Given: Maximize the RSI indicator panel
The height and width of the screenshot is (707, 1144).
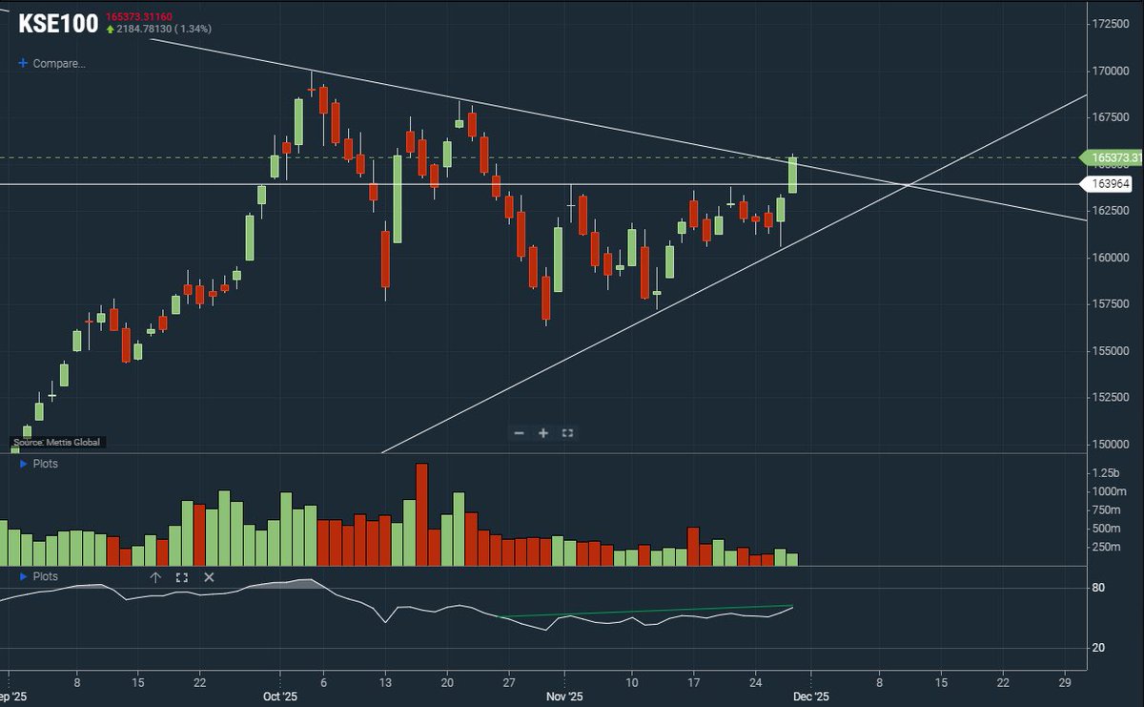Looking at the screenshot, I should click(x=182, y=577).
